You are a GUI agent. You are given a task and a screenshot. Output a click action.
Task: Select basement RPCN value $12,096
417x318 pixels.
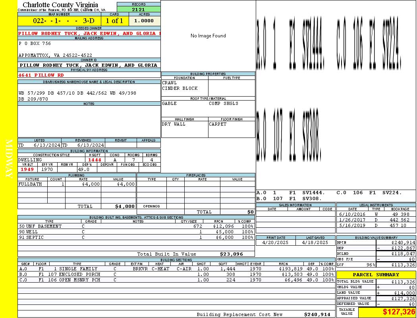pos(223,226)
